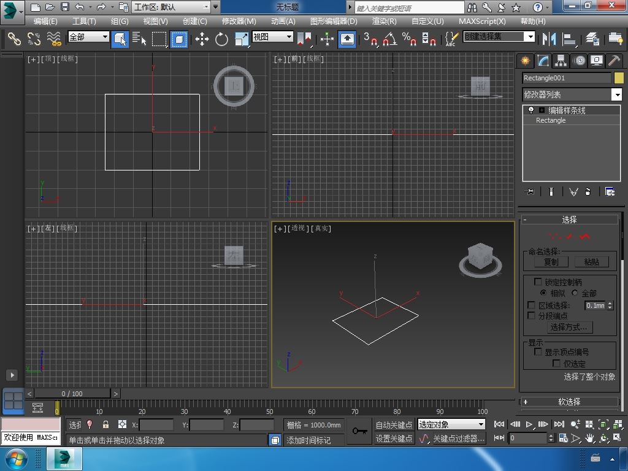Image resolution: width=628 pixels, height=471 pixels.
Task: Toggle the 编辑样条线 modifier lightbulb
Action: click(531, 110)
